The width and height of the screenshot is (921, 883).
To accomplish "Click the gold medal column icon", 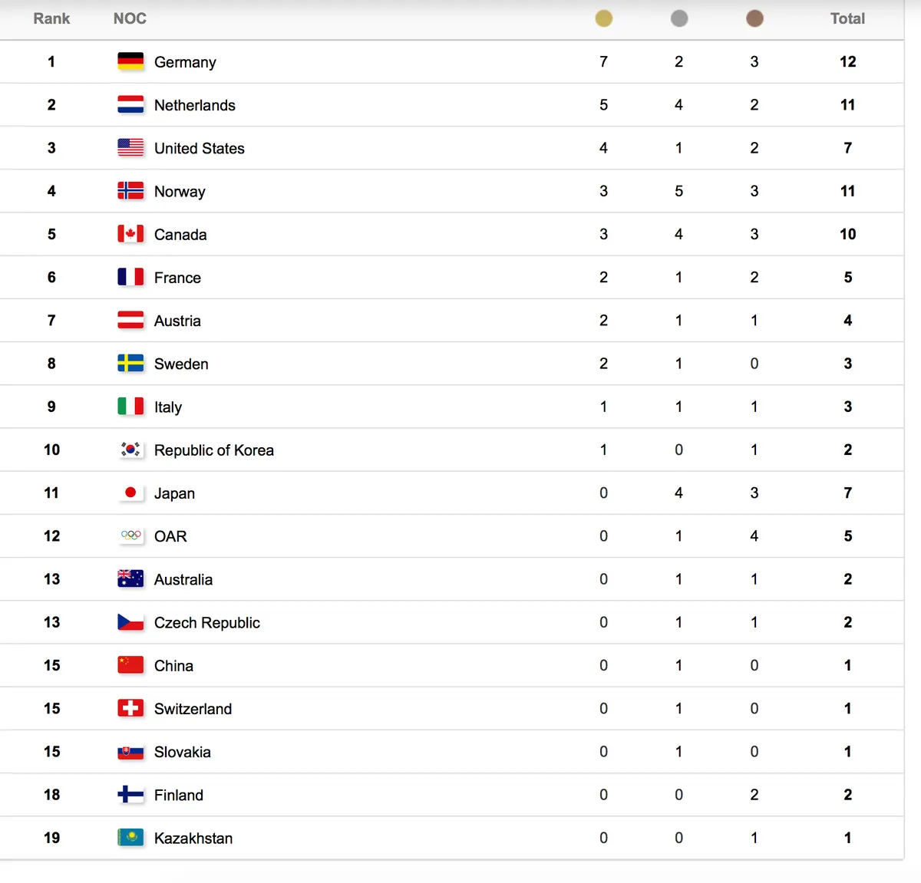I will (x=604, y=18).
